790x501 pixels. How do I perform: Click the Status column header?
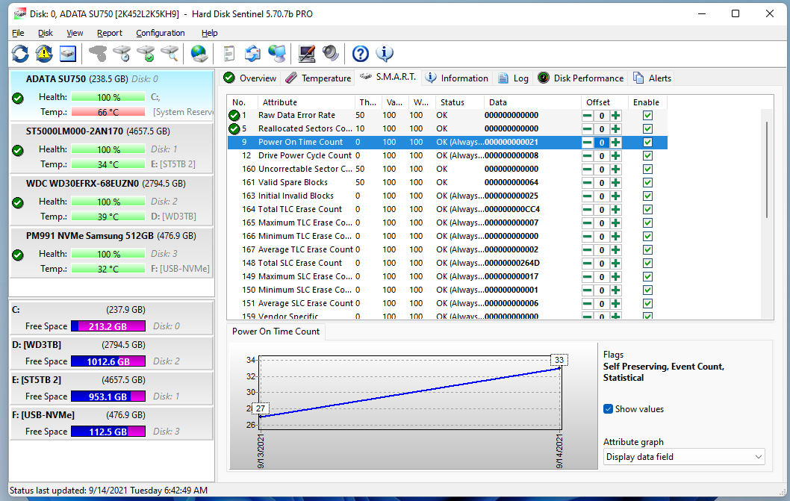tap(459, 102)
